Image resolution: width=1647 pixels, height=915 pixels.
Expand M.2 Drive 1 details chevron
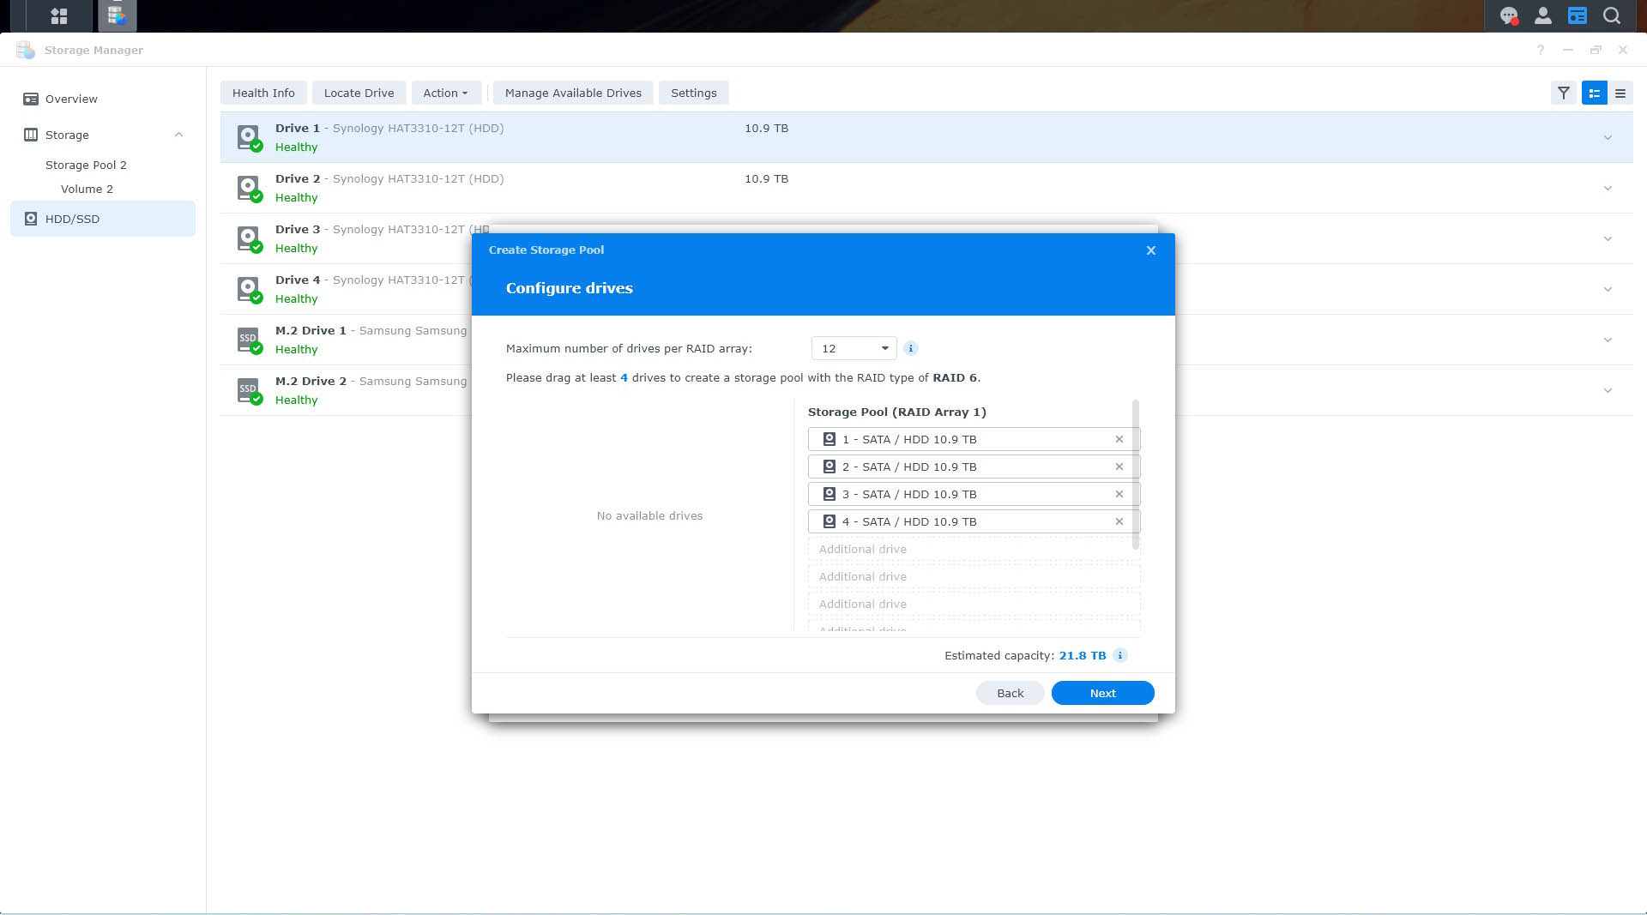coord(1608,340)
